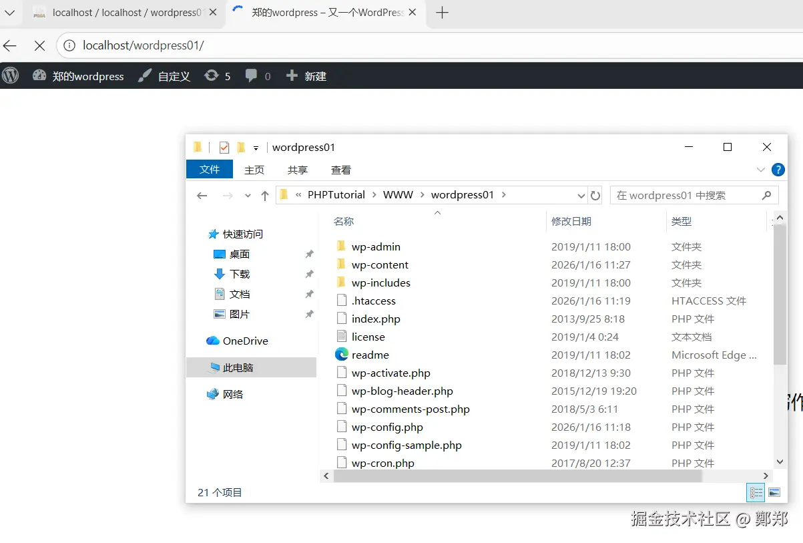Open Explorer recent locations dropdown
Image resolution: width=803 pixels, height=543 pixels.
point(248,196)
